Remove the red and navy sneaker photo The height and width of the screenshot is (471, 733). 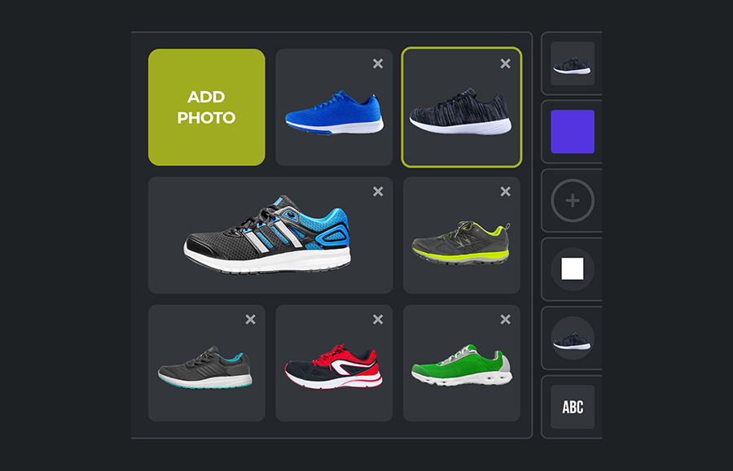[x=378, y=320]
